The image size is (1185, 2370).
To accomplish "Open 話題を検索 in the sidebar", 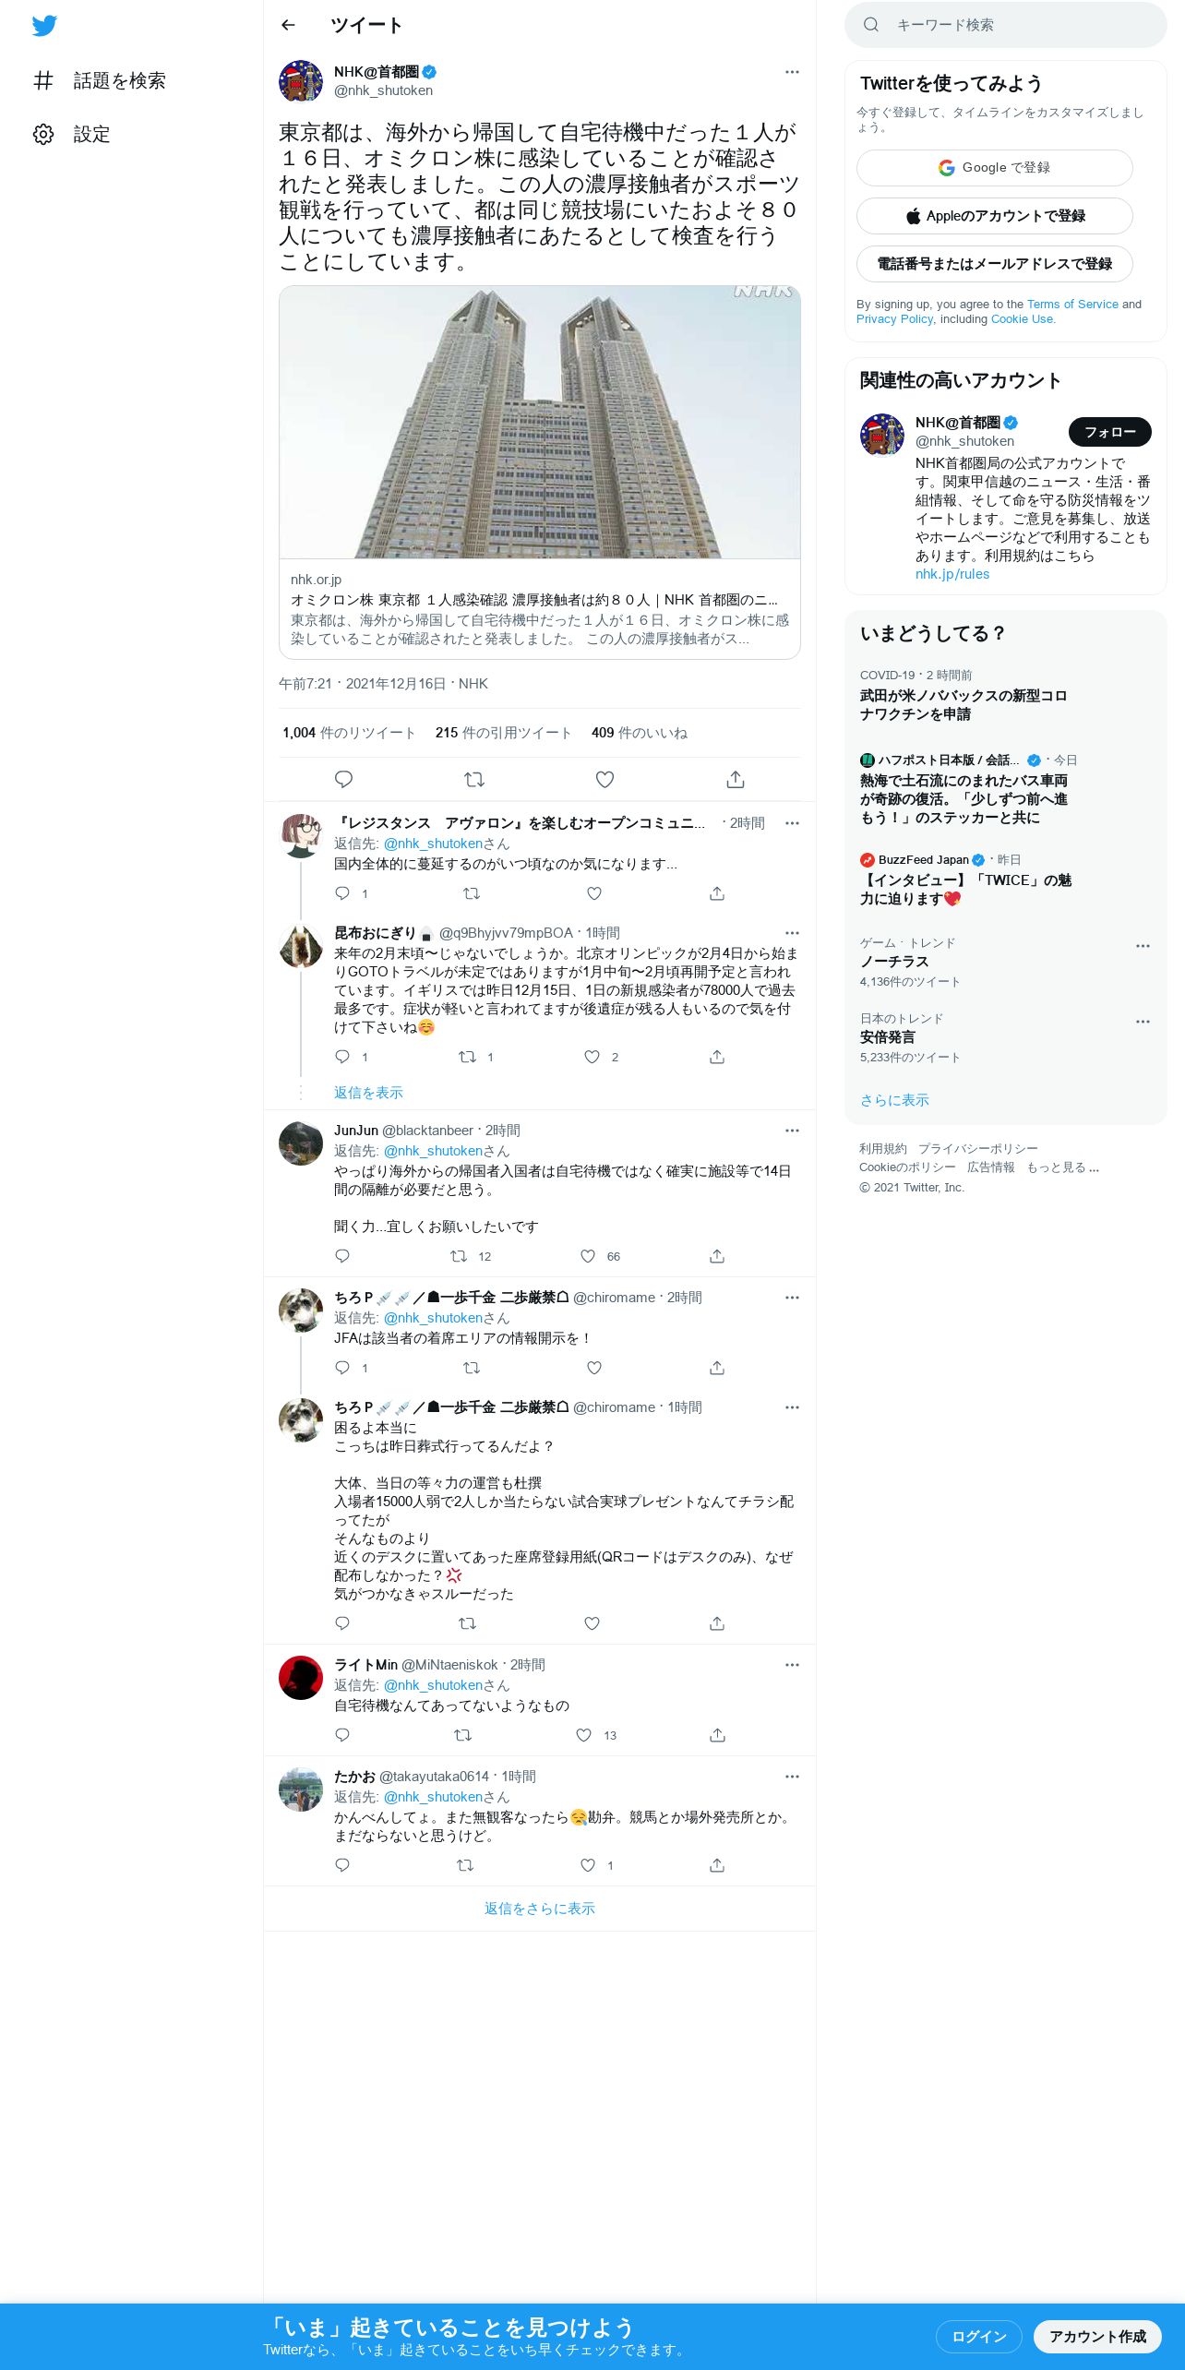I will [100, 81].
